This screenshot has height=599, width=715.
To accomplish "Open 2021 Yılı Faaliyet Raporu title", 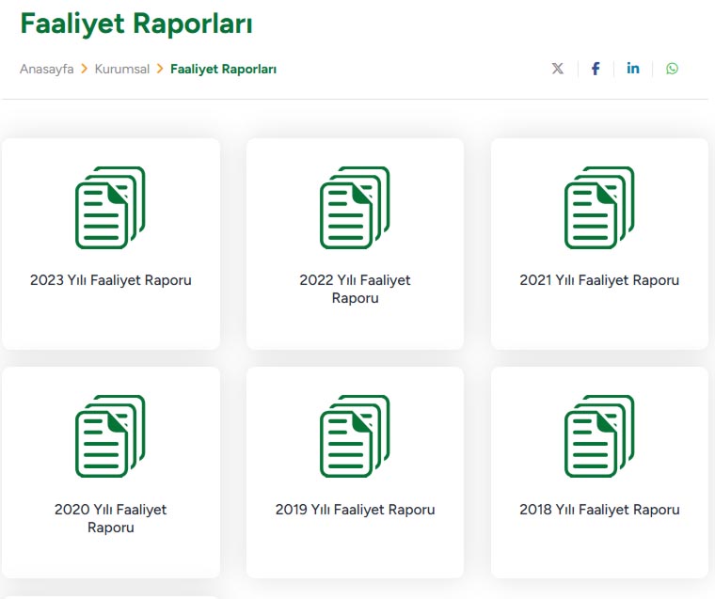I will pos(599,280).
